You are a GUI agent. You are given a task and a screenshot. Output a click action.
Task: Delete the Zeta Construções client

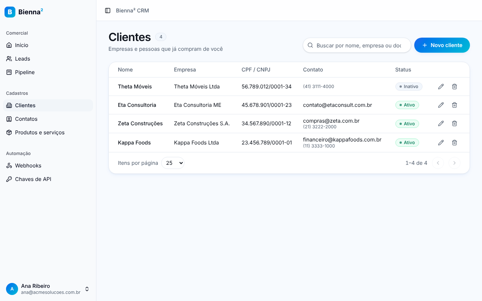[455, 123]
